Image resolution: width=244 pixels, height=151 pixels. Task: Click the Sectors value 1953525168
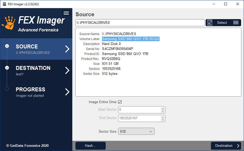click(x=111, y=69)
